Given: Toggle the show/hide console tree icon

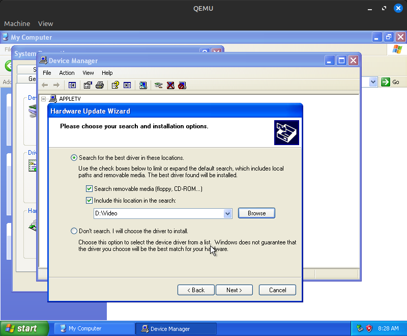Looking at the screenshot, I should click(x=72, y=85).
